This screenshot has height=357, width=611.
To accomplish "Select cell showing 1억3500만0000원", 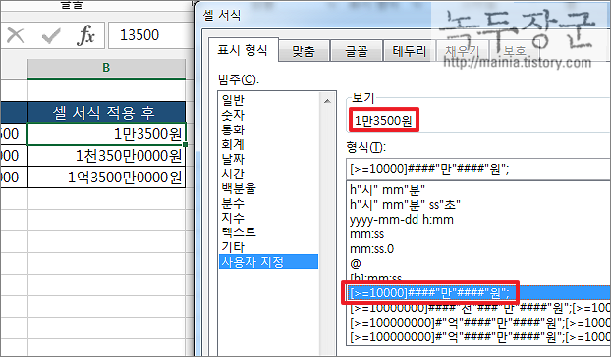I will (106, 178).
